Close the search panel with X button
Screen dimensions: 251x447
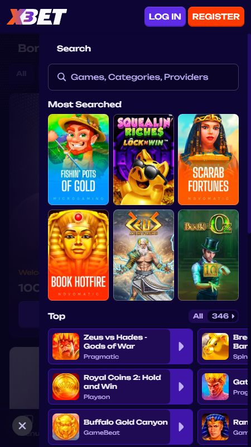(x=22, y=426)
